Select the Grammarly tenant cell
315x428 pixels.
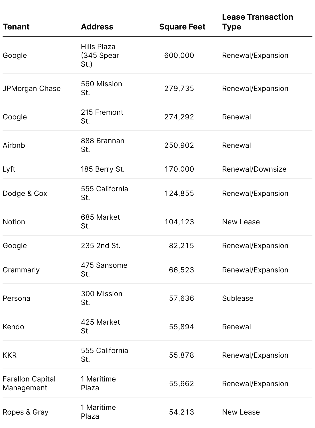pyautogui.click(x=21, y=270)
